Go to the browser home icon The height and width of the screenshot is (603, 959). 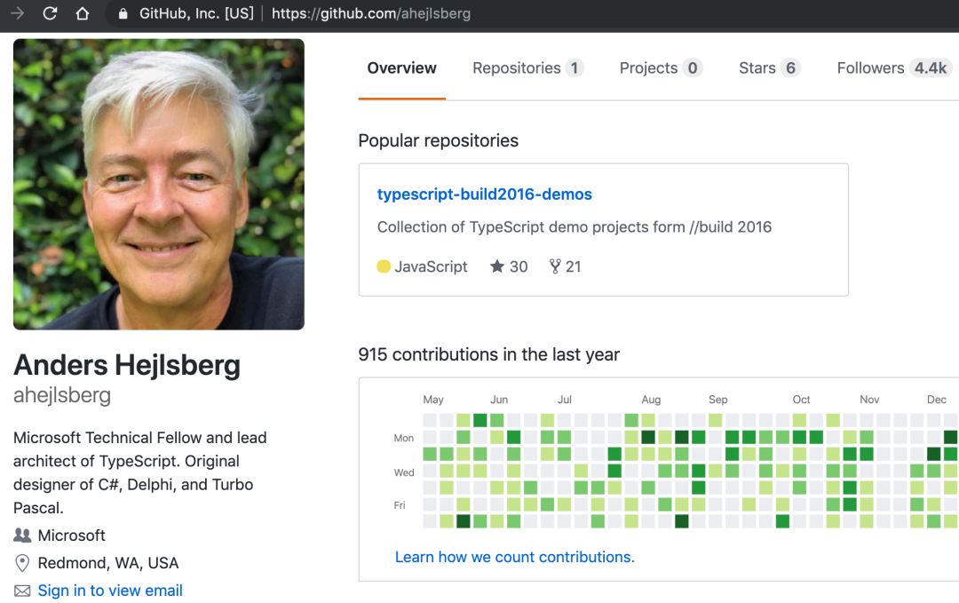tap(82, 12)
